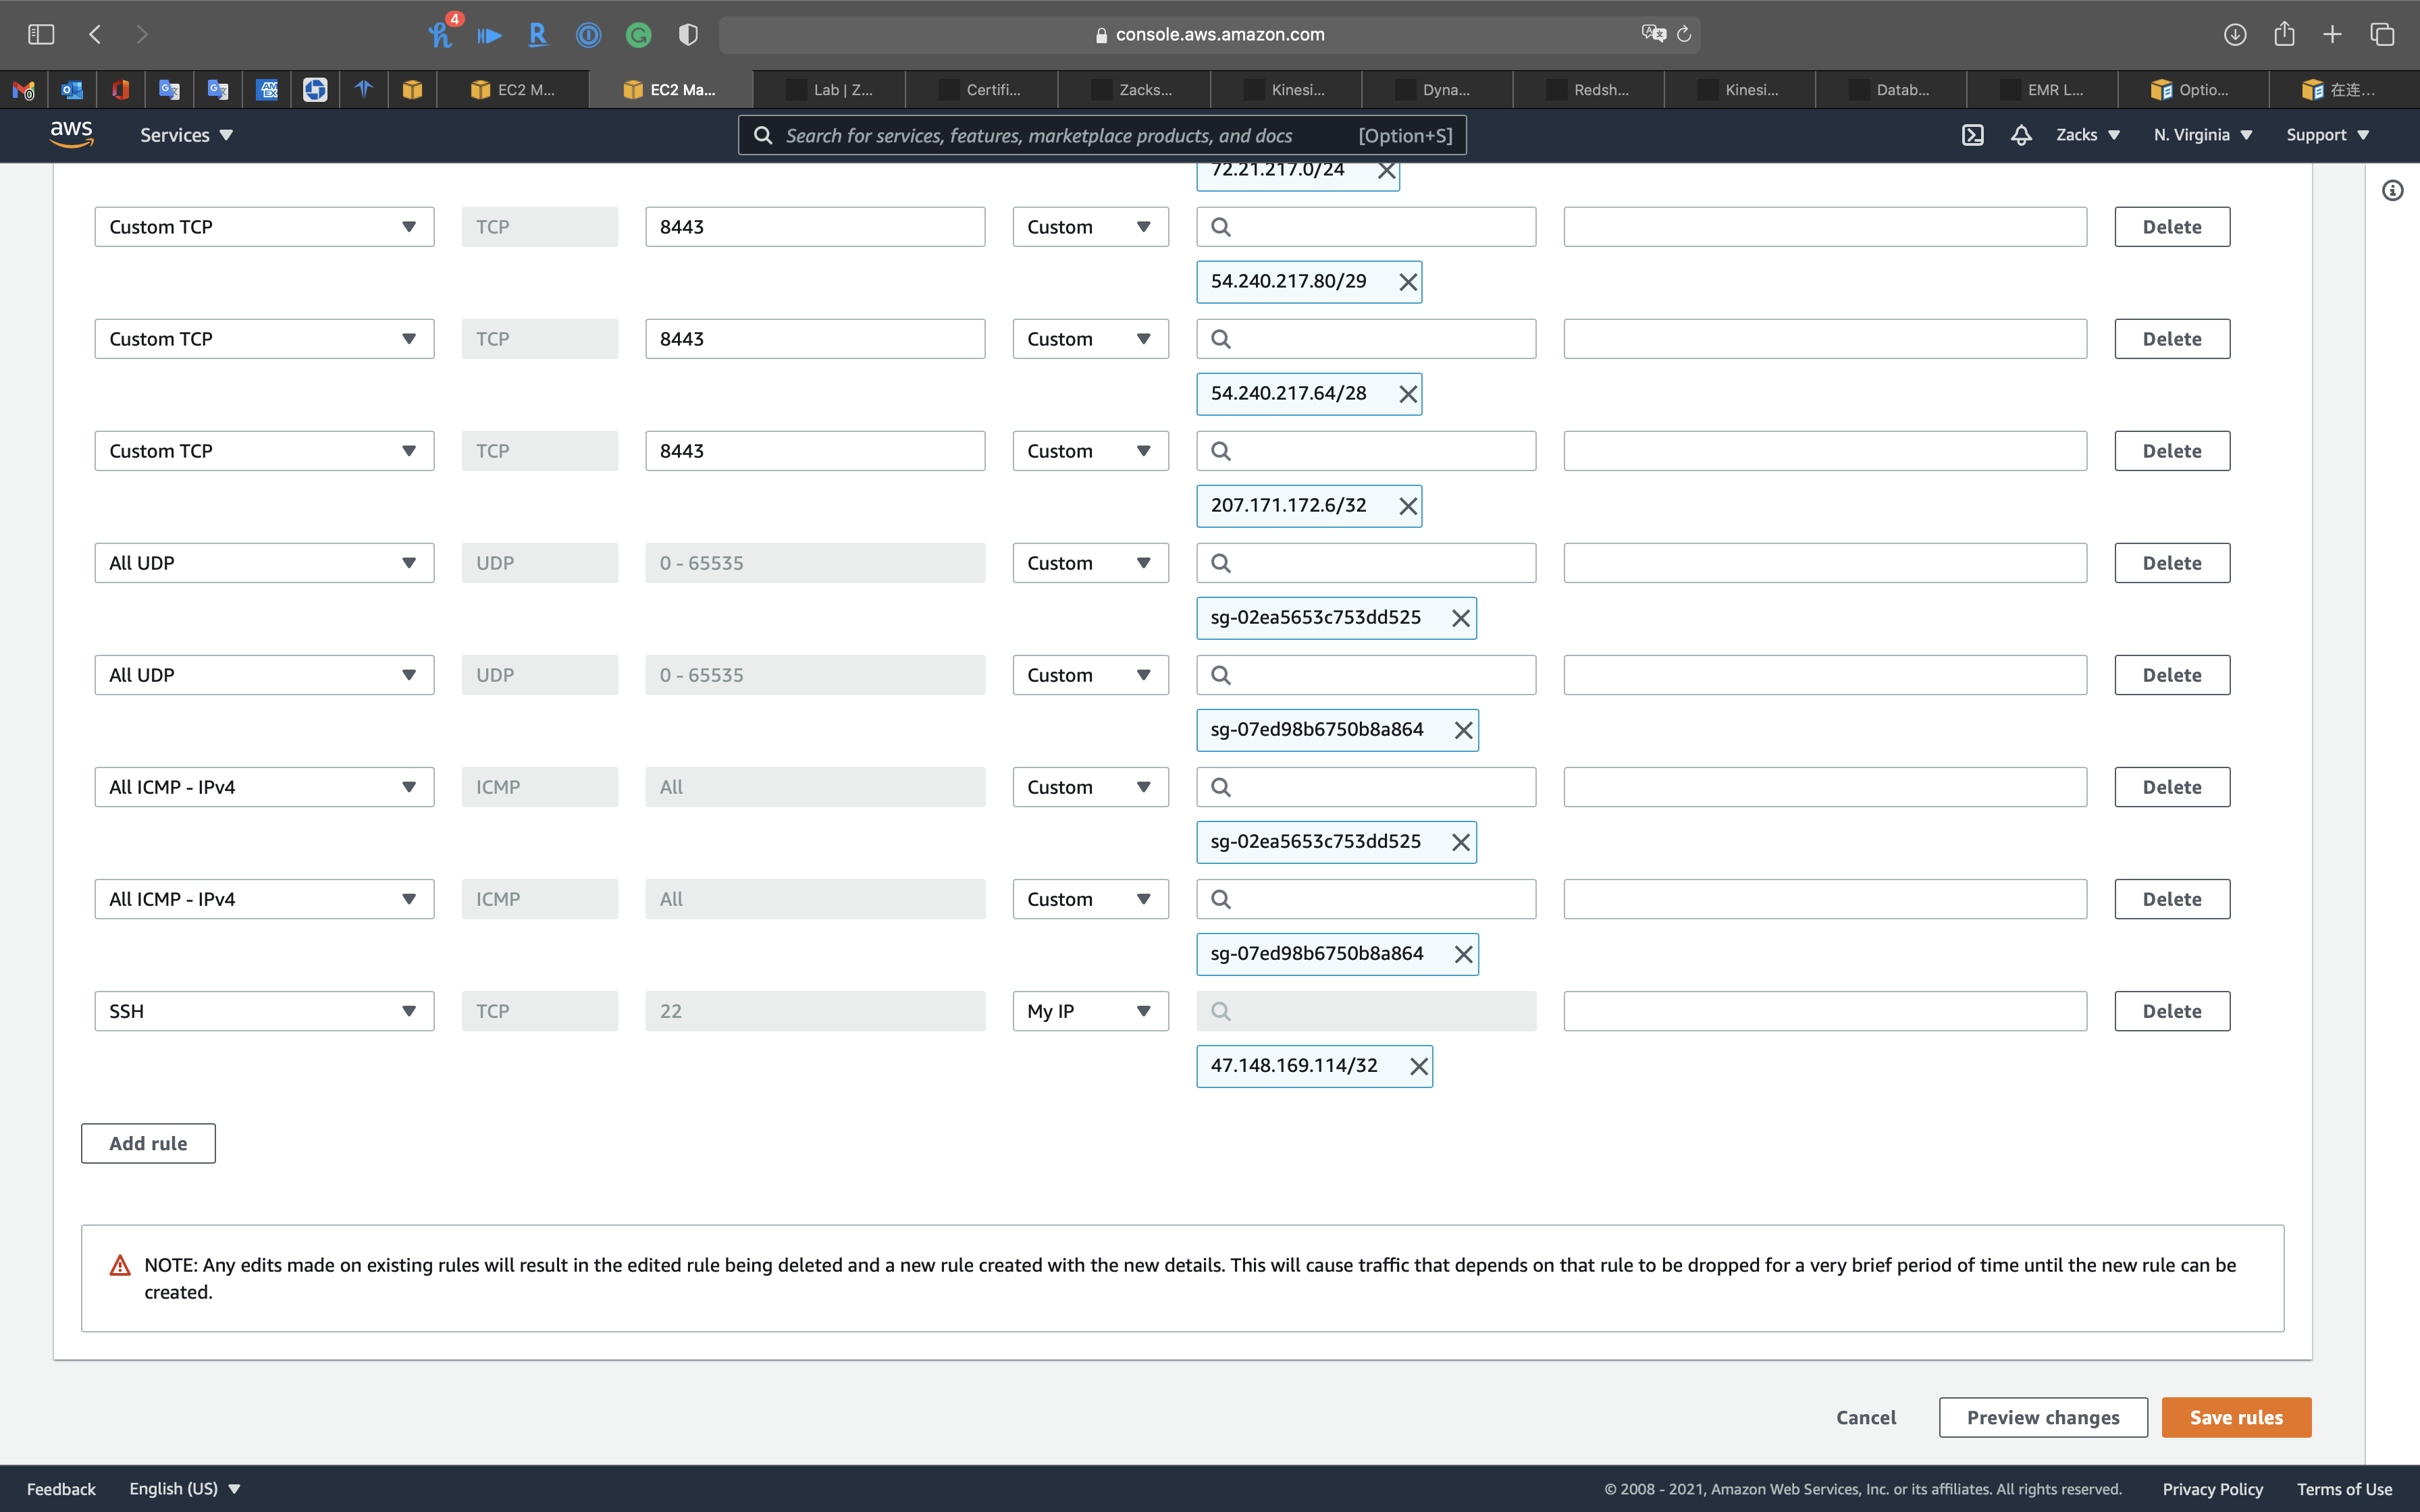This screenshot has height=1512, width=2420.
Task: Expand the N. Virginia region menu
Action: 2202,135
